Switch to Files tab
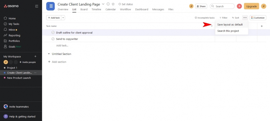Image resolution: width=270 pixels, height=121 pixels. (171, 9)
